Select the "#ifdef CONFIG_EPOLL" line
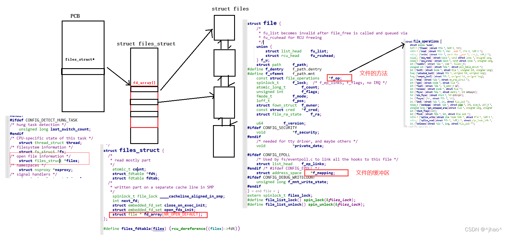 coord(269,155)
